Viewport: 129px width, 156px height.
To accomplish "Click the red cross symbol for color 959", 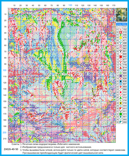I will click(x=121, y=87).
